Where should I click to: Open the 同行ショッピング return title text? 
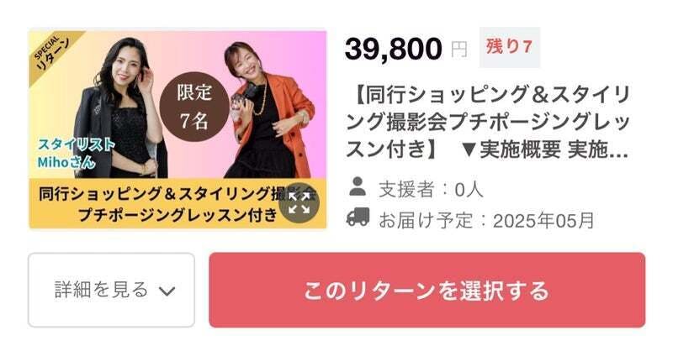[x=488, y=122]
